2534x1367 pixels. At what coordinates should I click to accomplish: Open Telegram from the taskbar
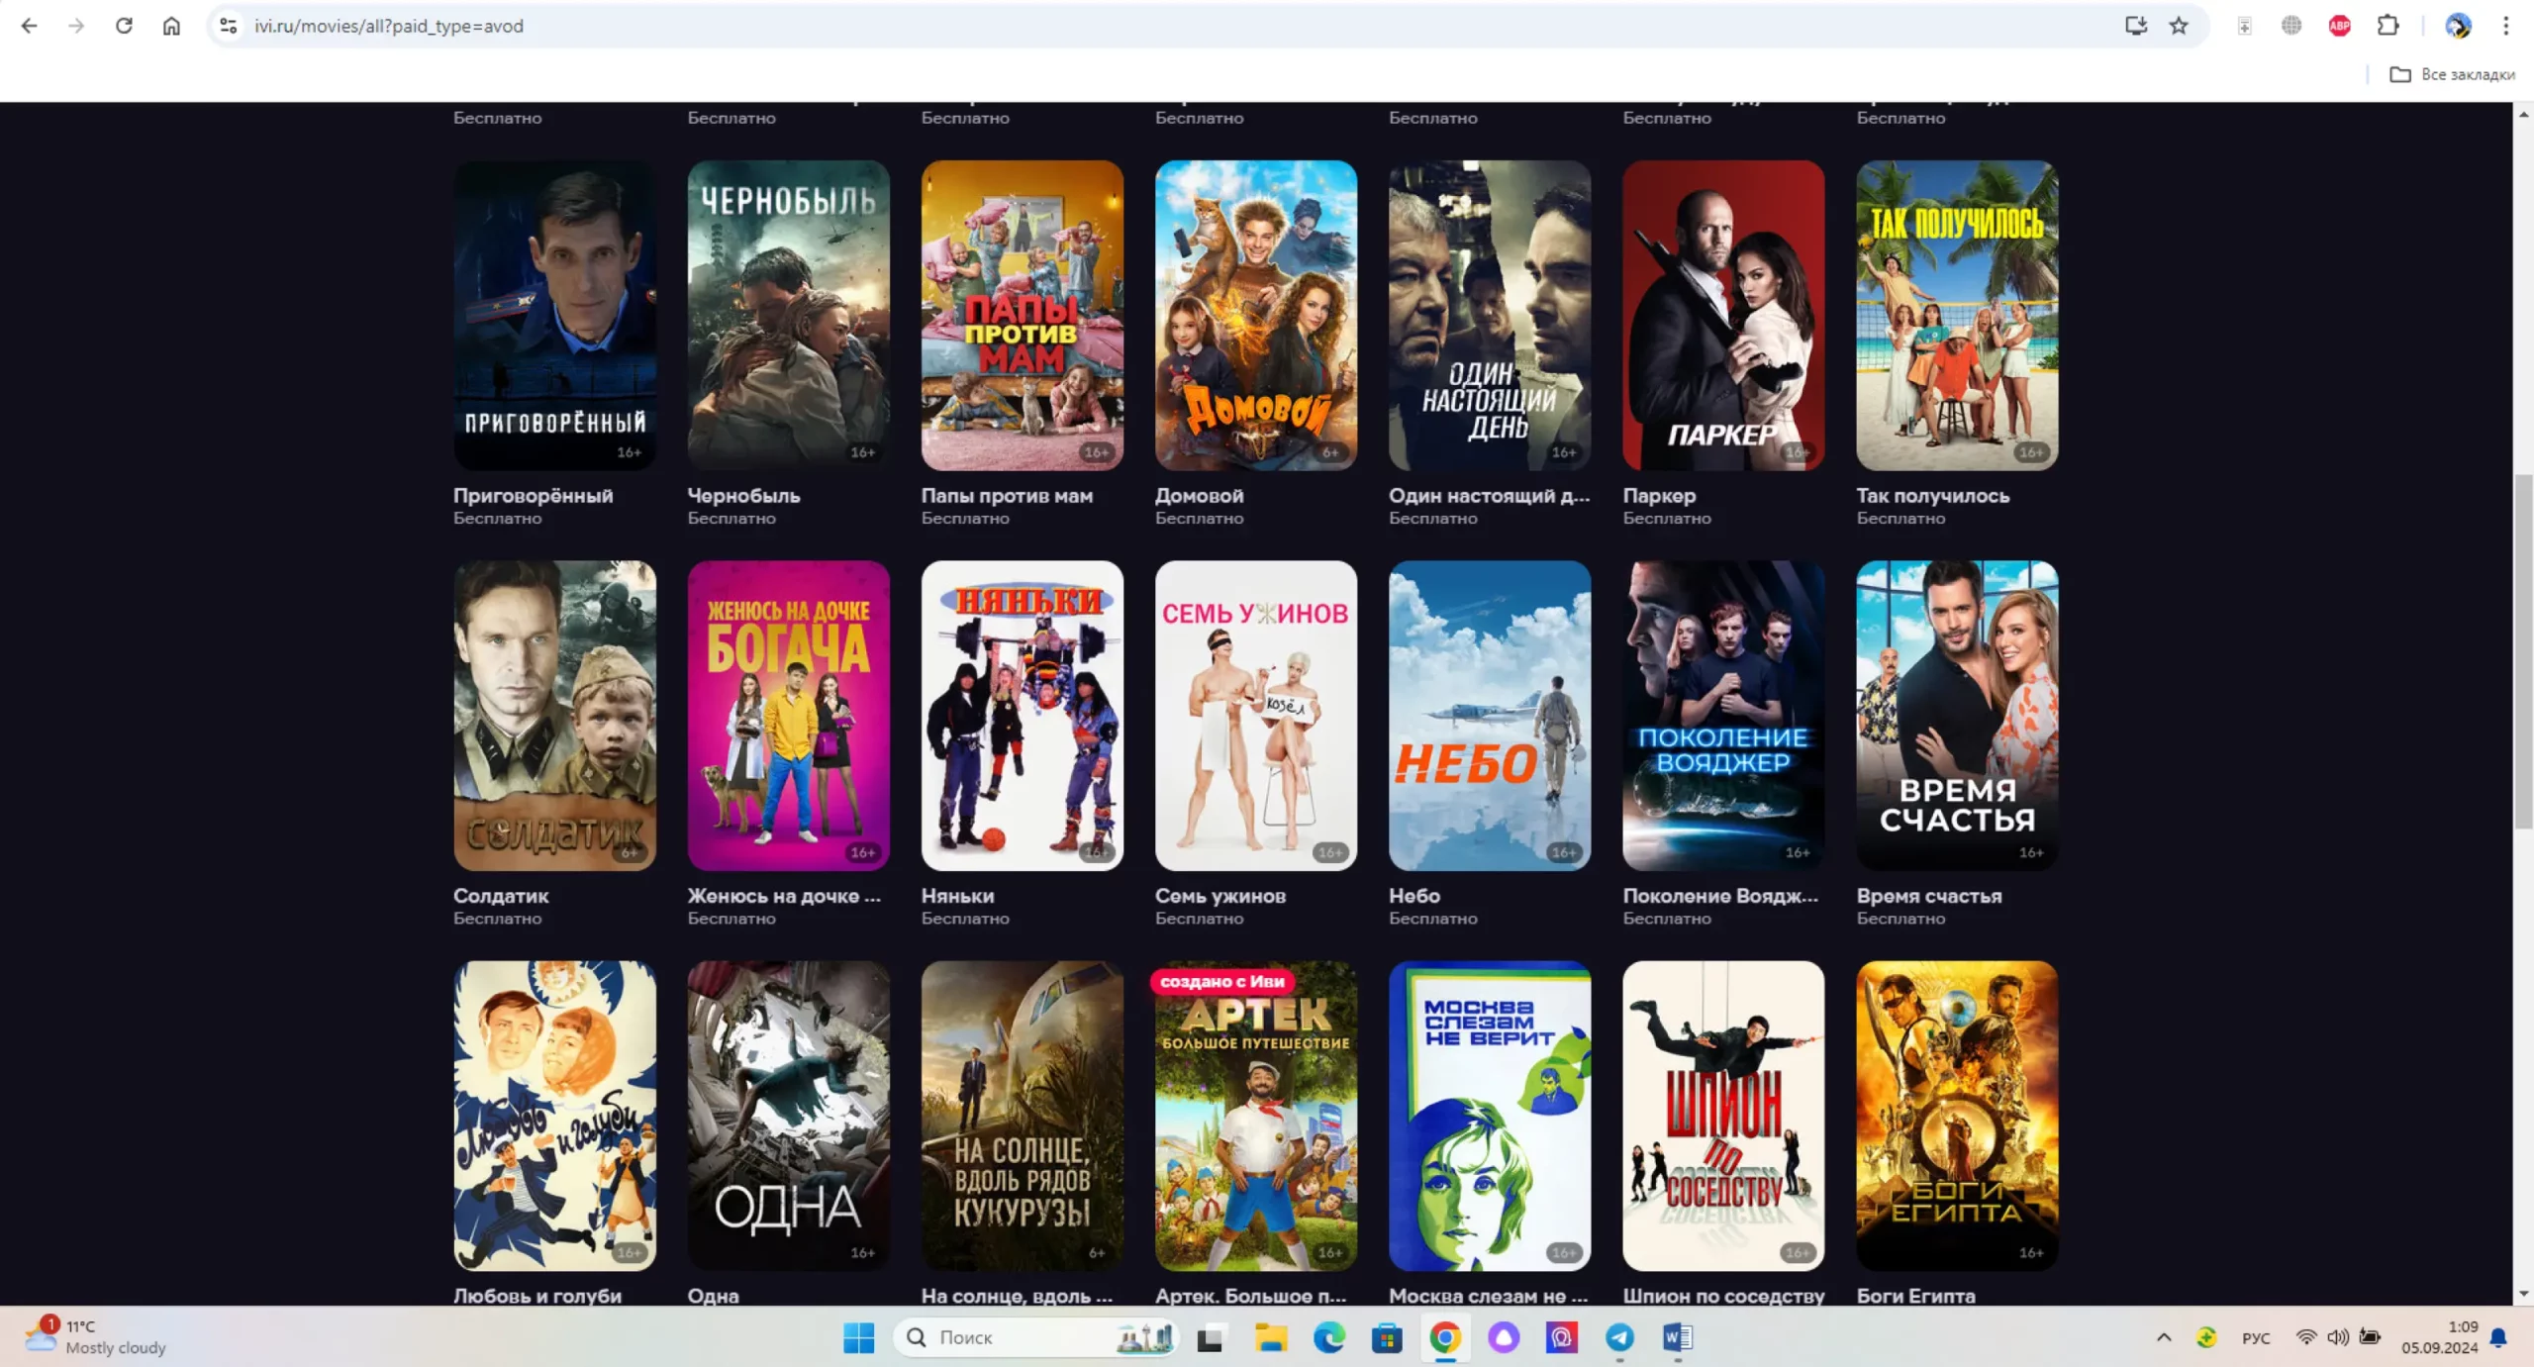point(1619,1338)
